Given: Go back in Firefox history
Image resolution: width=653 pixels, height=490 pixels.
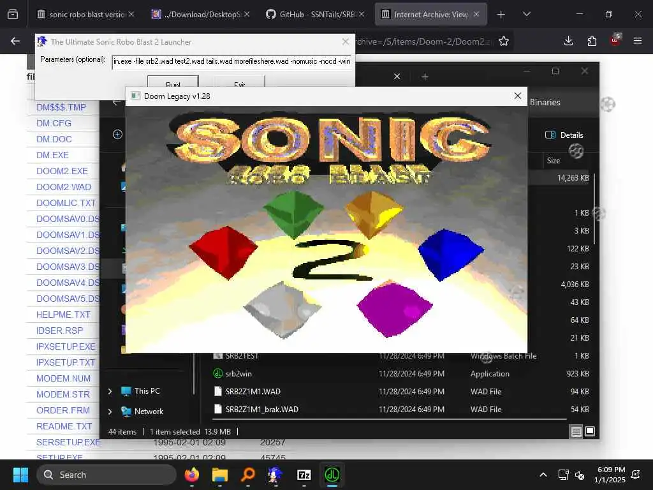Looking at the screenshot, I should tap(15, 41).
